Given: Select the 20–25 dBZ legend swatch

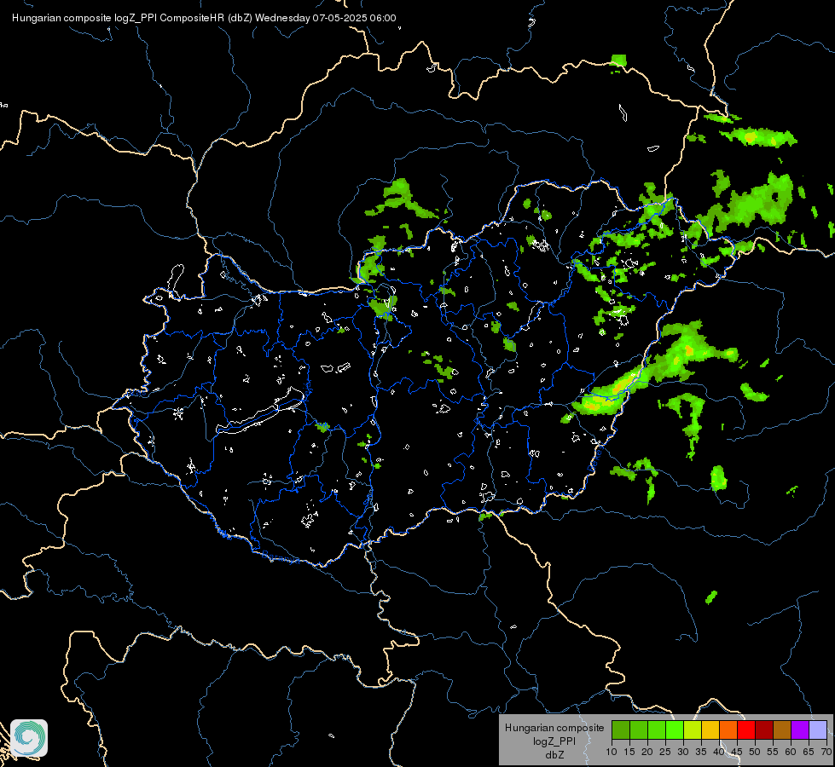Looking at the screenshot, I should point(657,730).
